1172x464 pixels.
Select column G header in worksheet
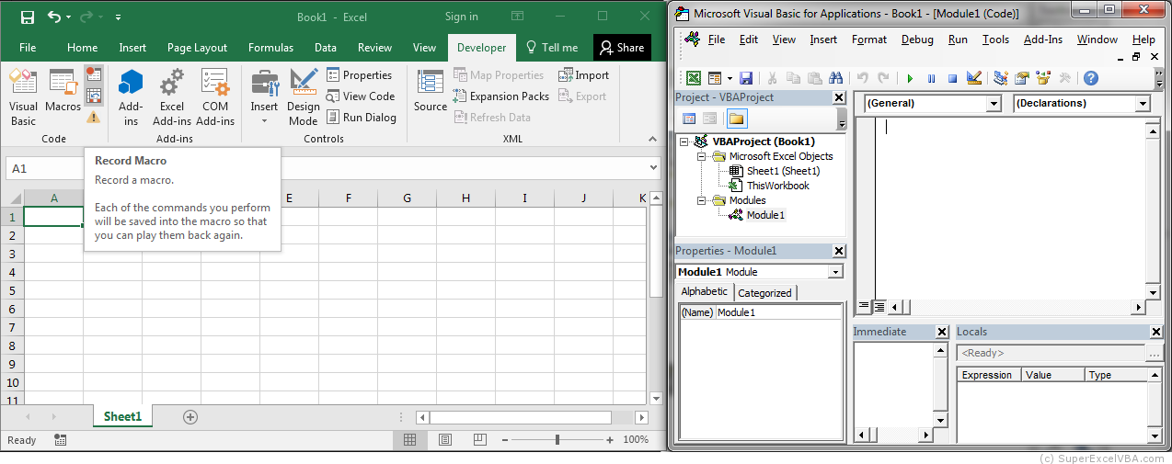pyautogui.click(x=407, y=198)
